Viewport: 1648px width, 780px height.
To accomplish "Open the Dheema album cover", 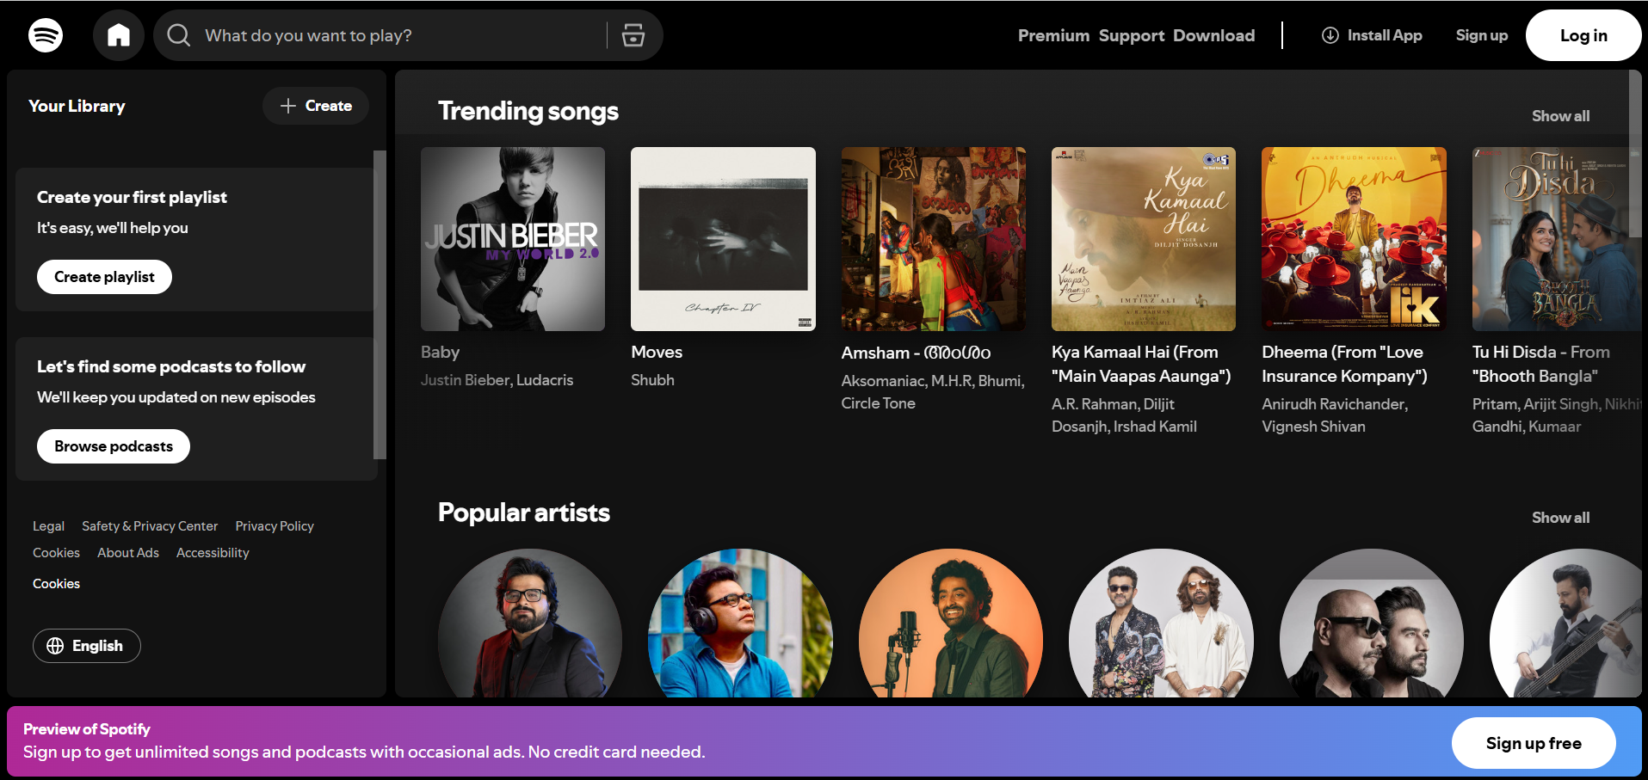I will point(1354,239).
